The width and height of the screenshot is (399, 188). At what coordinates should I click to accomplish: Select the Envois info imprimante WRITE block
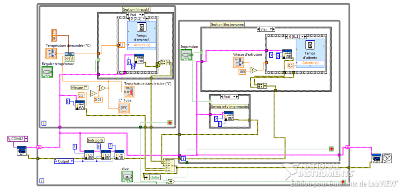click(229, 116)
